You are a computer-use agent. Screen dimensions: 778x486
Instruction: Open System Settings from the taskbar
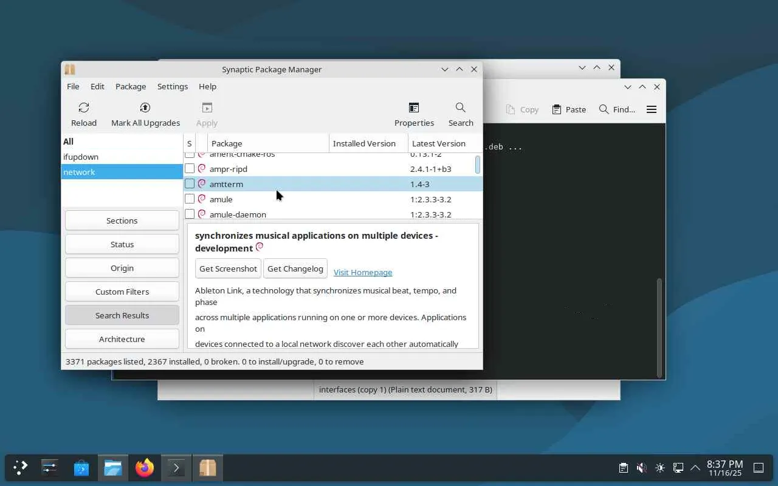[50, 468]
